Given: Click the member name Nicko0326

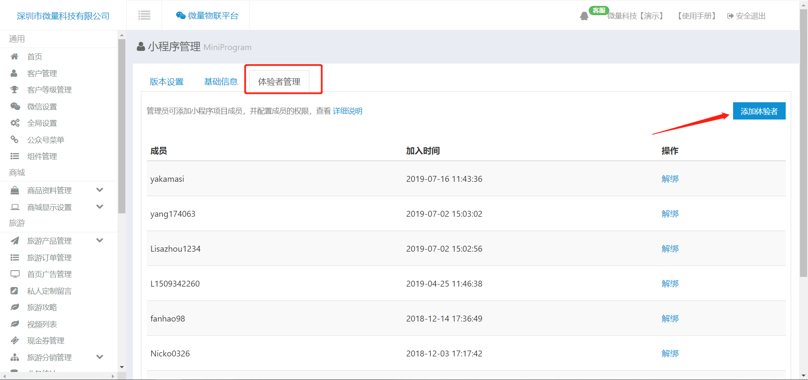Looking at the screenshot, I should tap(170, 353).
